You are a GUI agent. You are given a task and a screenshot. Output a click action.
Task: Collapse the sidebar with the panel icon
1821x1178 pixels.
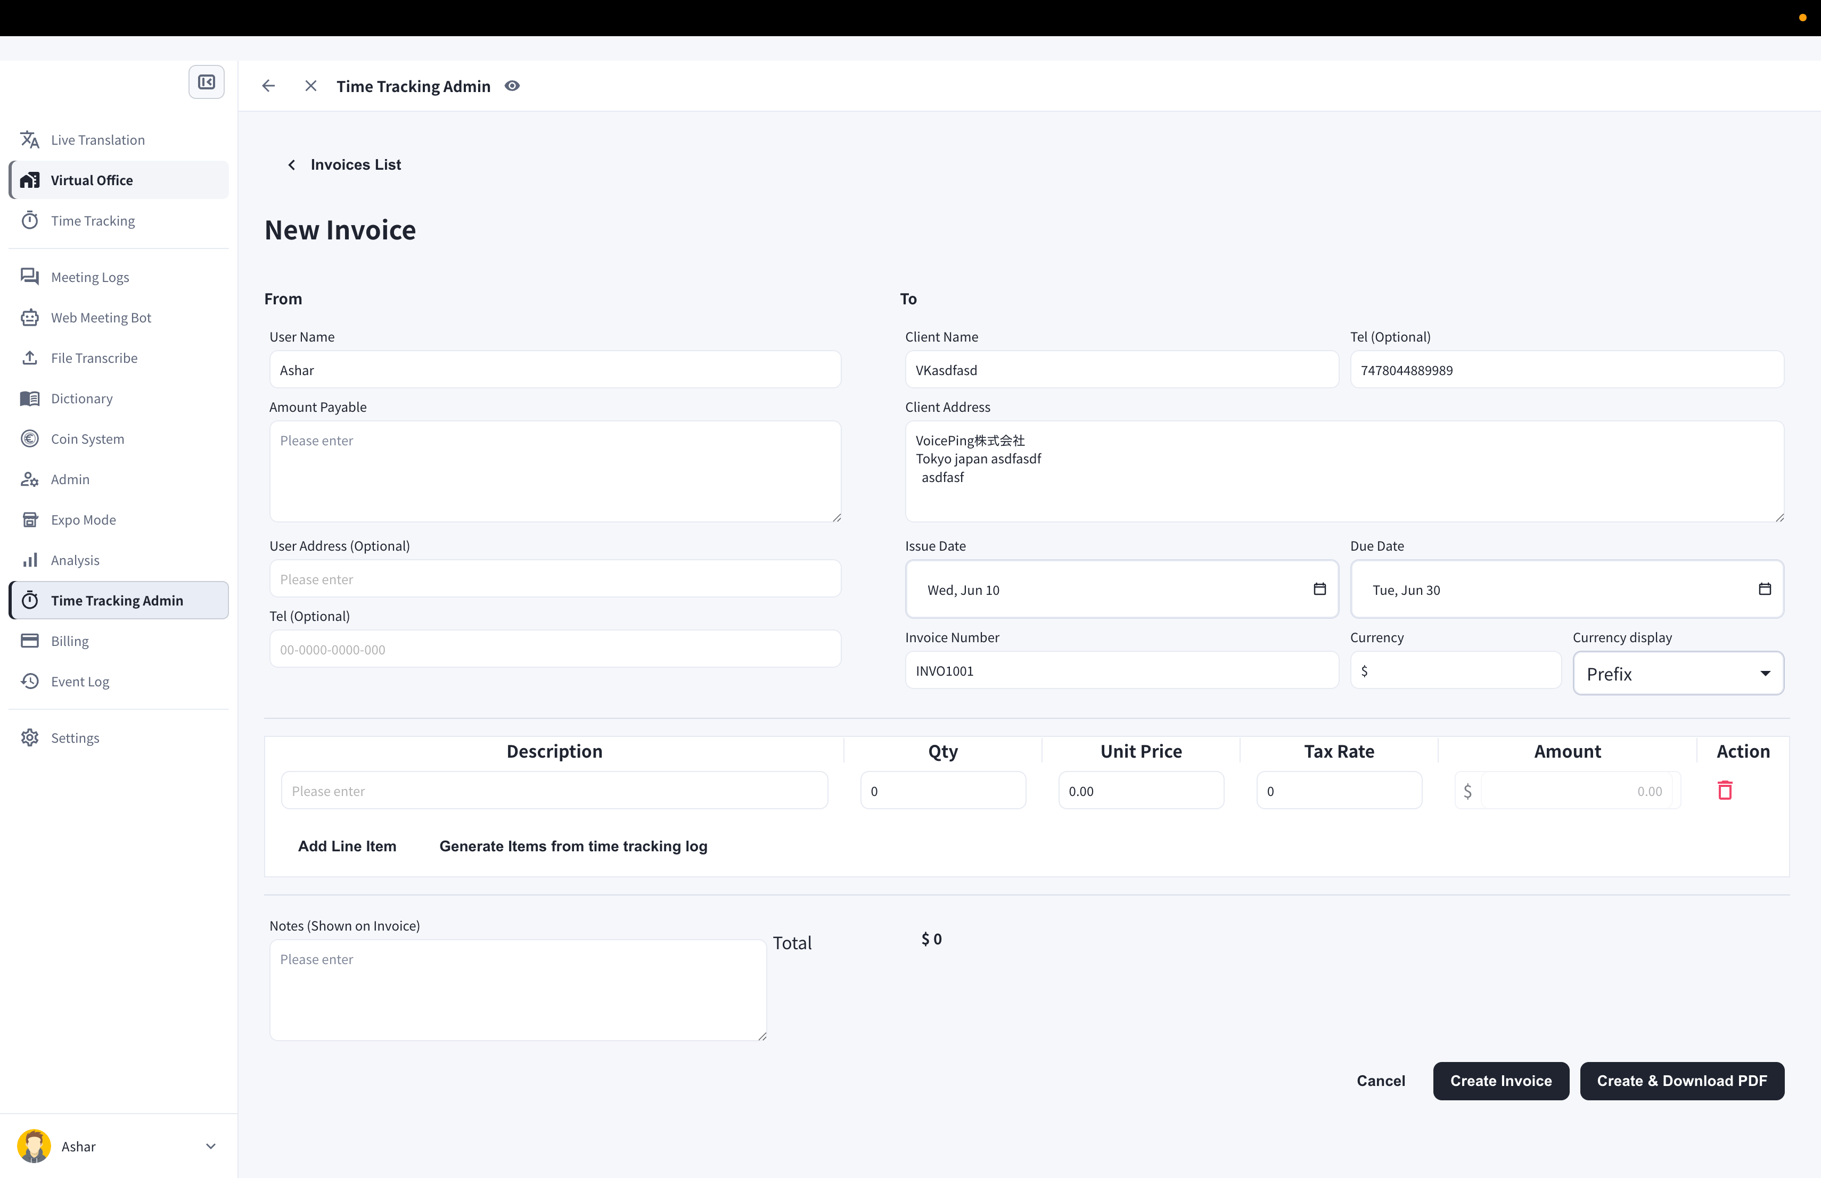(x=206, y=82)
